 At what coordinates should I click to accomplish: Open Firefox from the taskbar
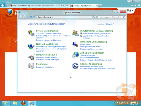pyautogui.click(x=23, y=103)
